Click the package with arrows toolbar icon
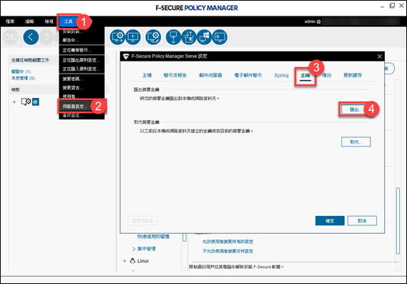407x284 pixels. (189, 37)
